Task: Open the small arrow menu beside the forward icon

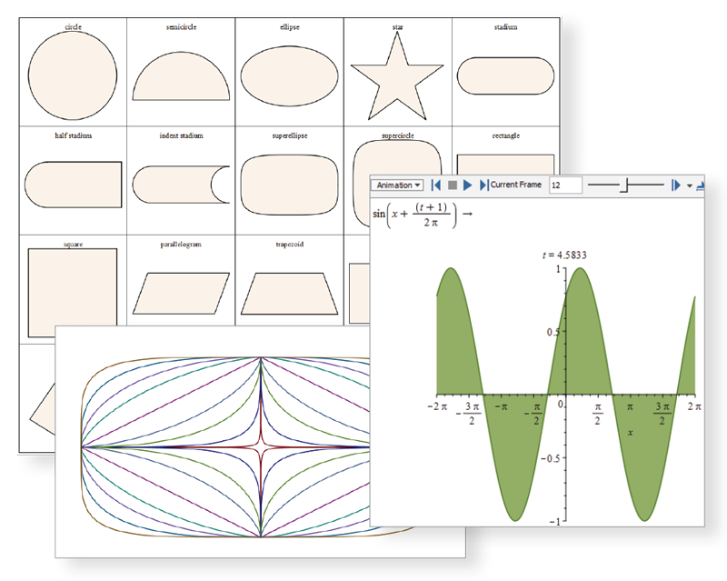Action: coord(690,185)
